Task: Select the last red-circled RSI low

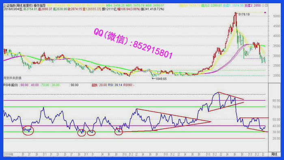Action: coord(118,132)
